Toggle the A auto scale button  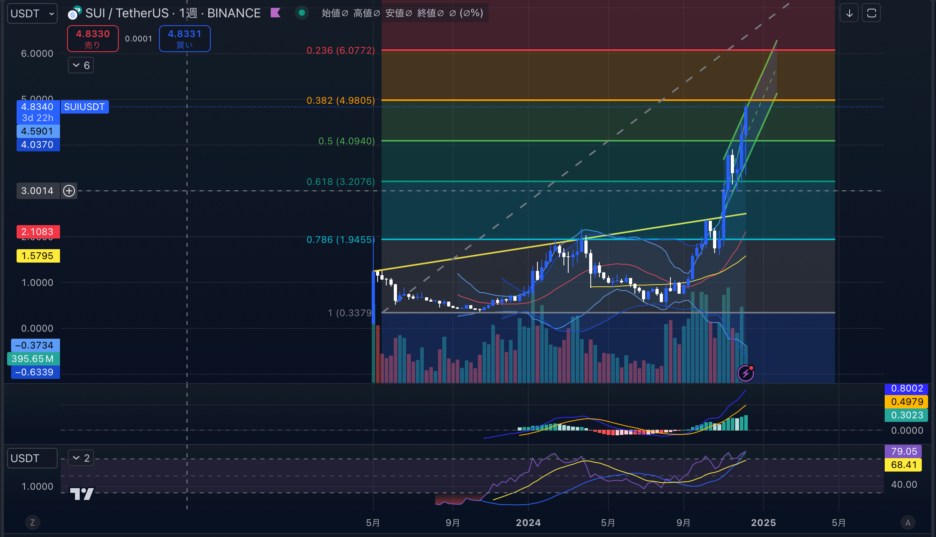pos(908,523)
